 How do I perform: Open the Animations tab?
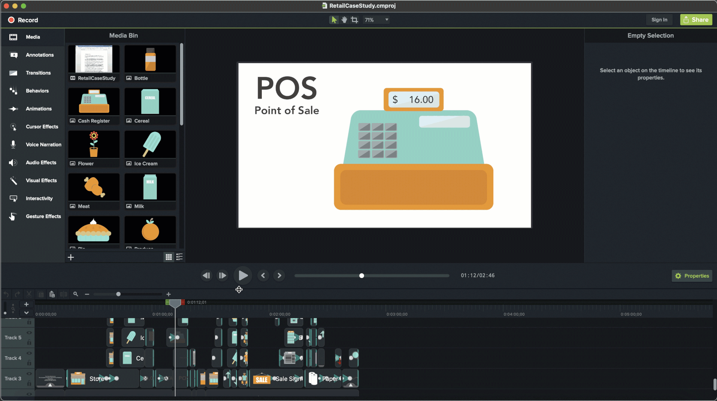[33, 109]
